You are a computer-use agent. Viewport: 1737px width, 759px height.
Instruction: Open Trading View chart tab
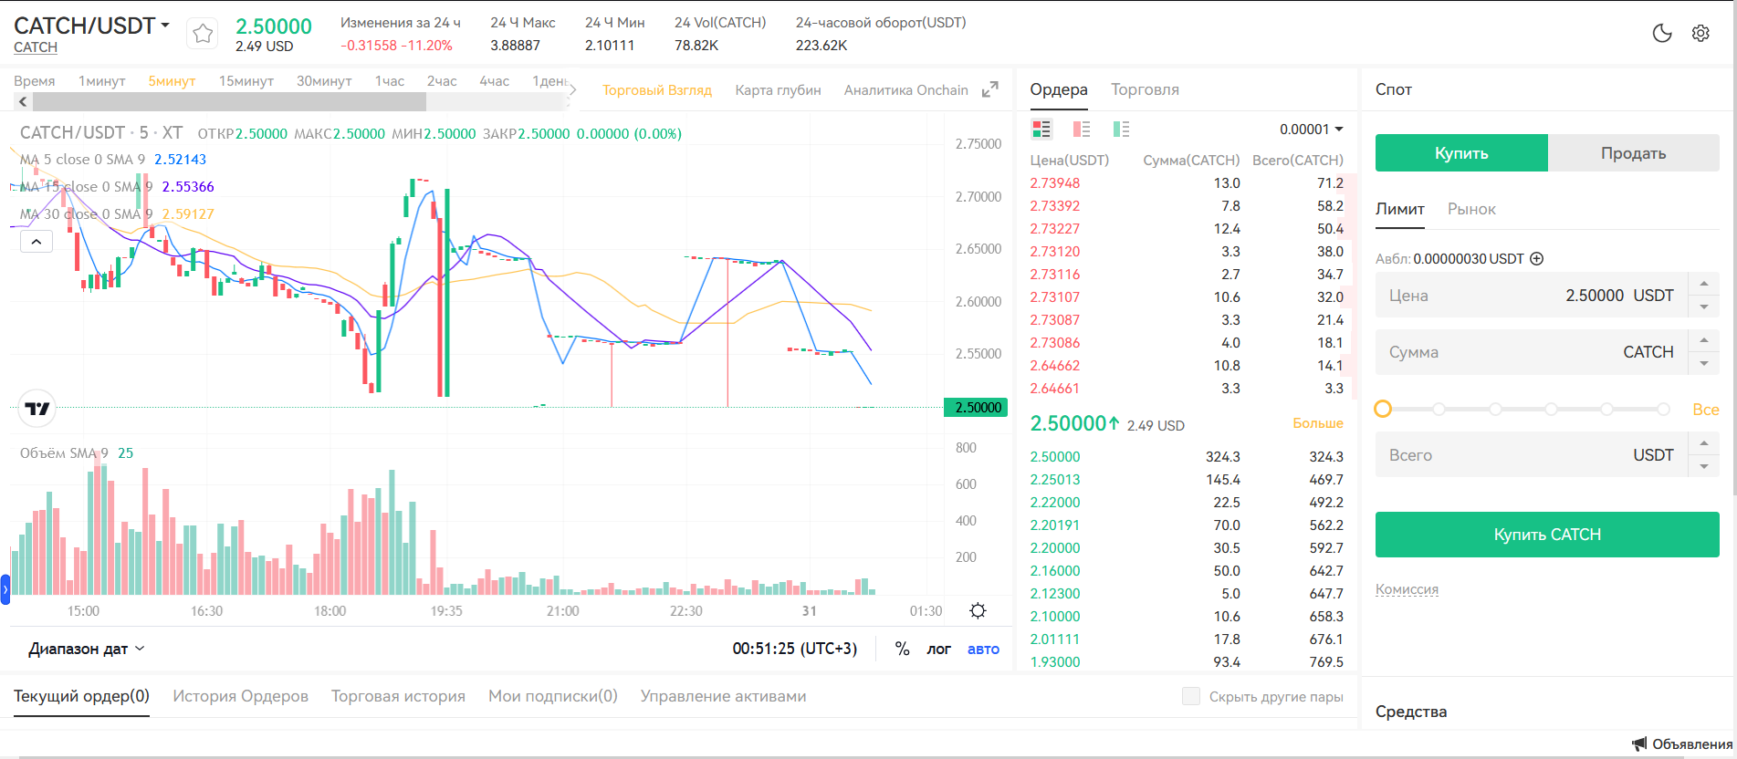coord(656,89)
